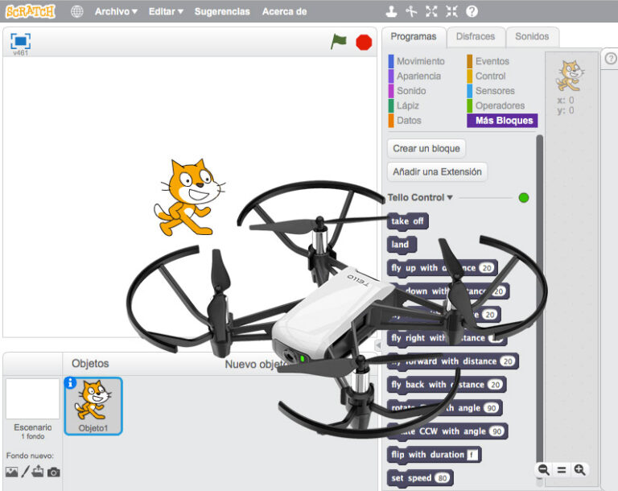Viewport: 618px width, 491px height.
Task: Click the land block
Action: point(402,245)
